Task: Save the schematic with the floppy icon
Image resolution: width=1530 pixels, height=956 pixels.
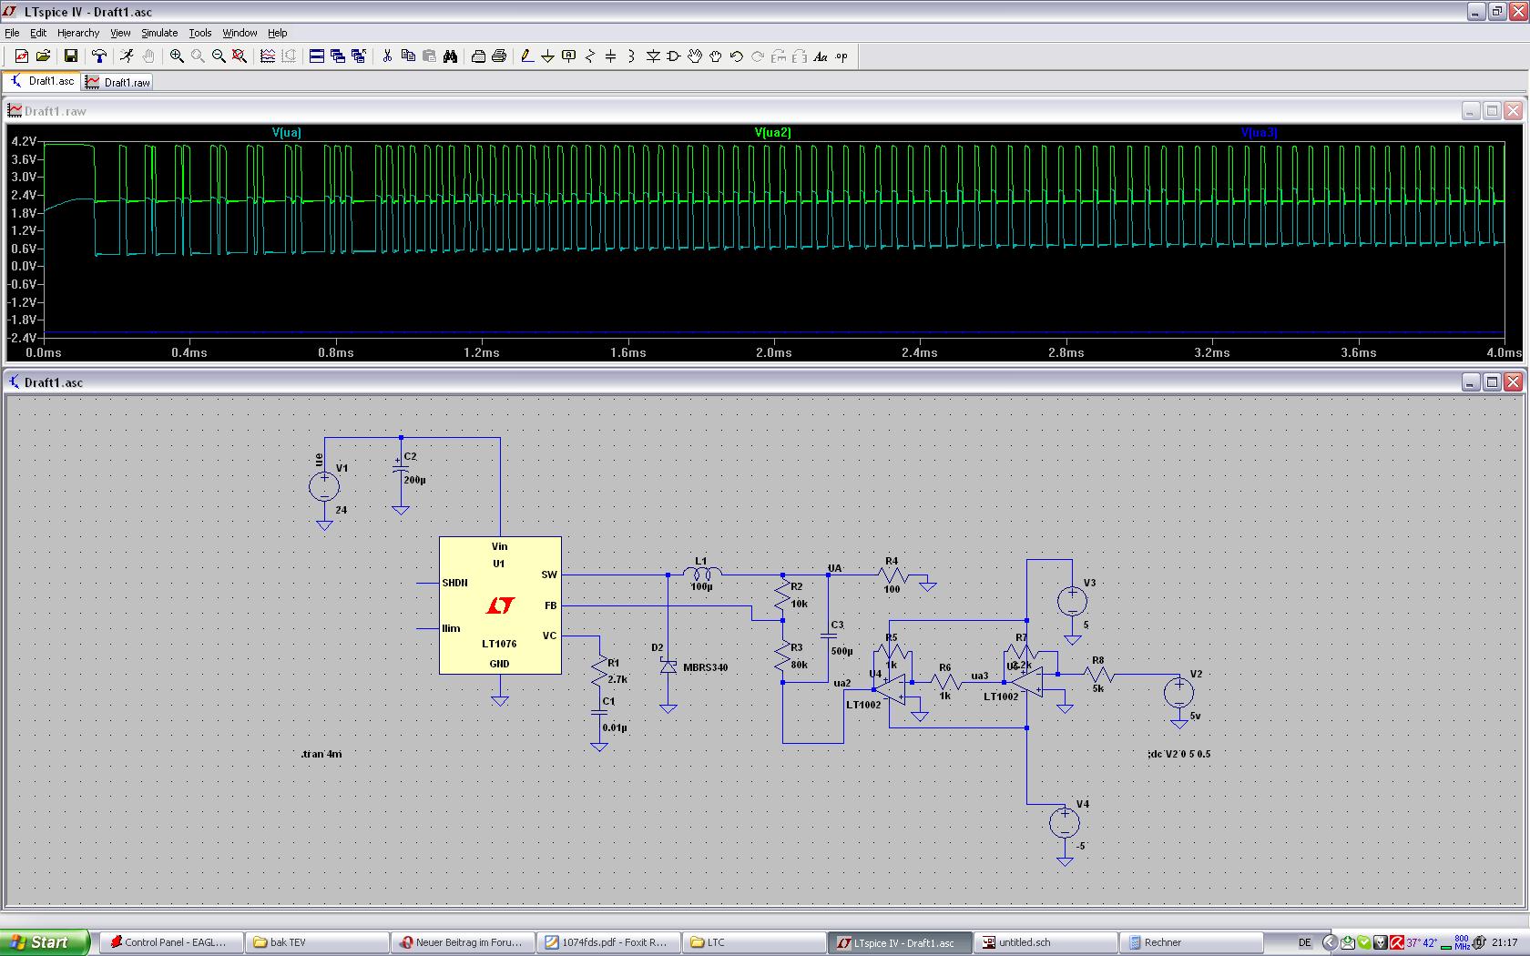Action: click(x=70, y=56)
